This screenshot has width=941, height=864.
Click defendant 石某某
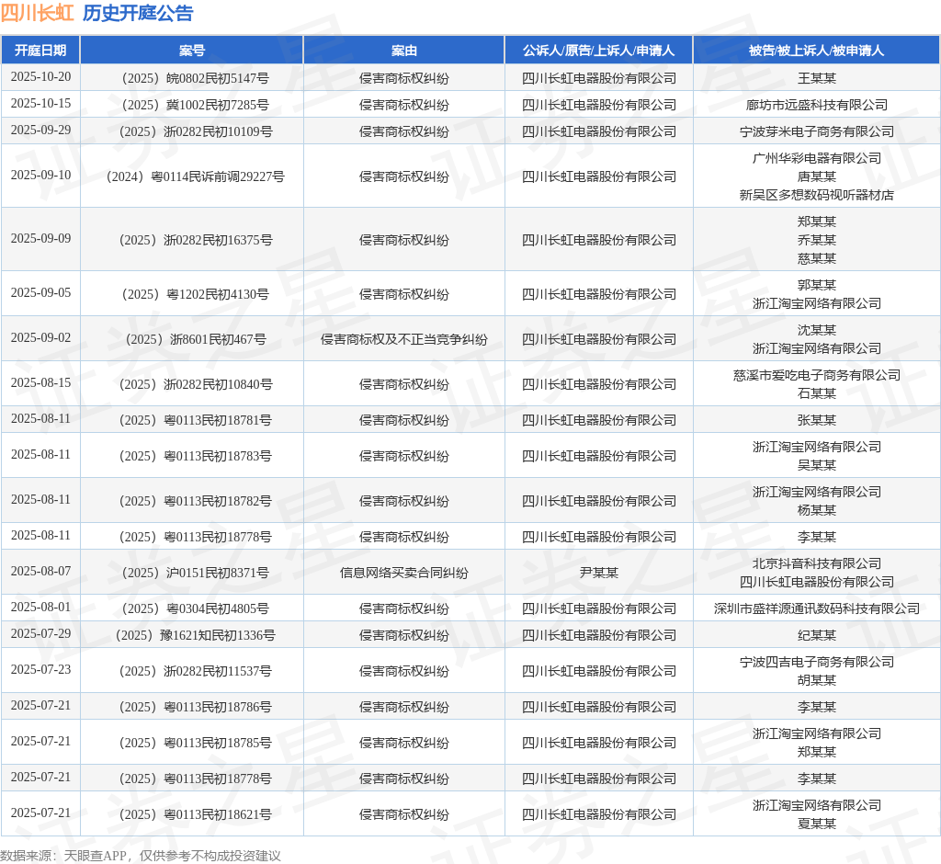[x=817, y=393]
